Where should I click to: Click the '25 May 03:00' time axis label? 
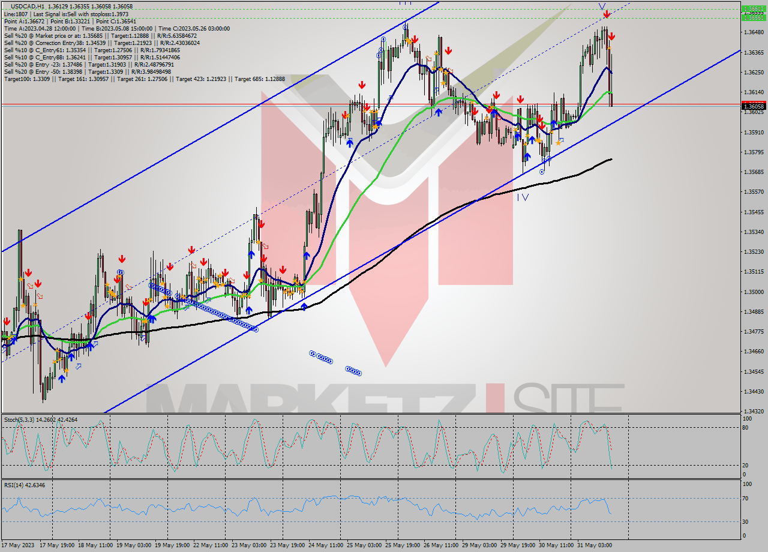[x=365, y=545]
